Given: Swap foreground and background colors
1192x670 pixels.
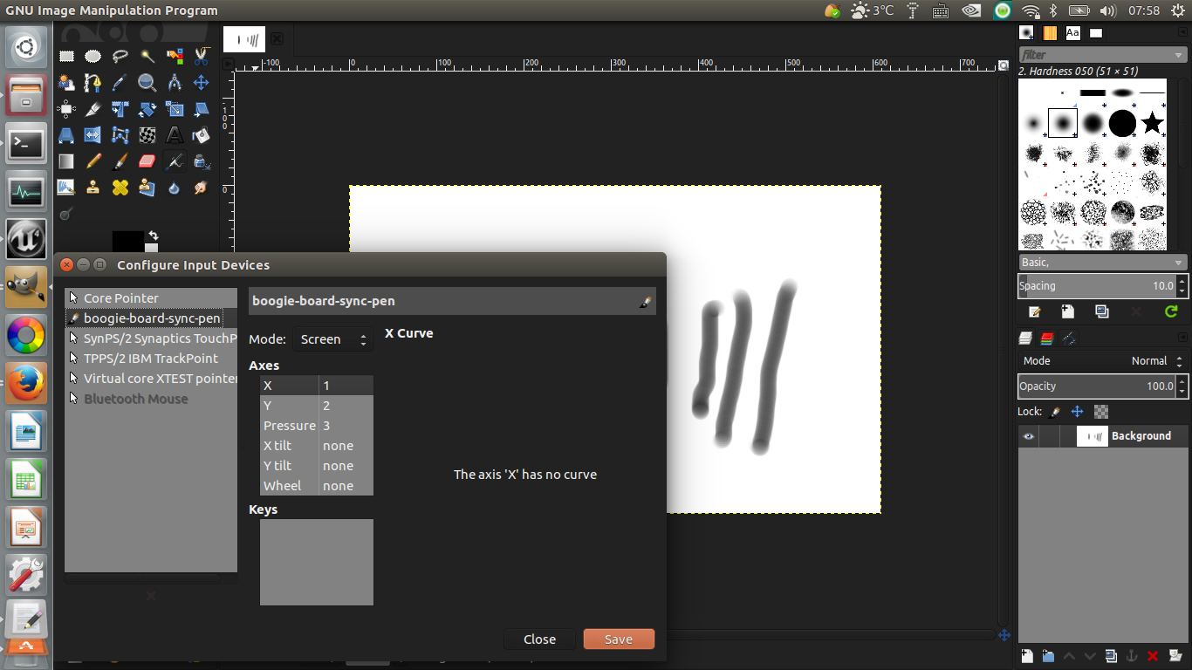Looking at the screenshot, I should tap(154, 236).
